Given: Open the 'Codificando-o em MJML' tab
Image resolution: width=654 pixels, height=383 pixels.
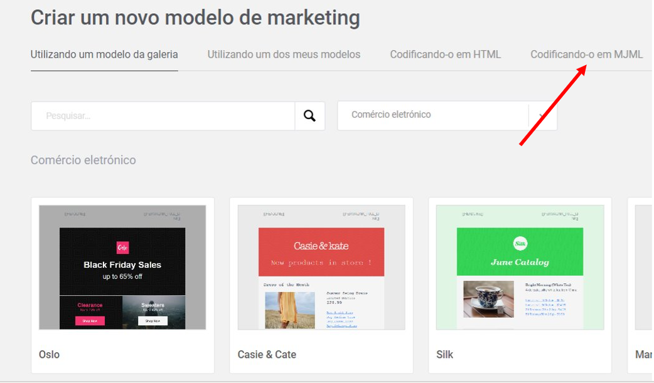Looking at the screenshot, I should point(586,55).
